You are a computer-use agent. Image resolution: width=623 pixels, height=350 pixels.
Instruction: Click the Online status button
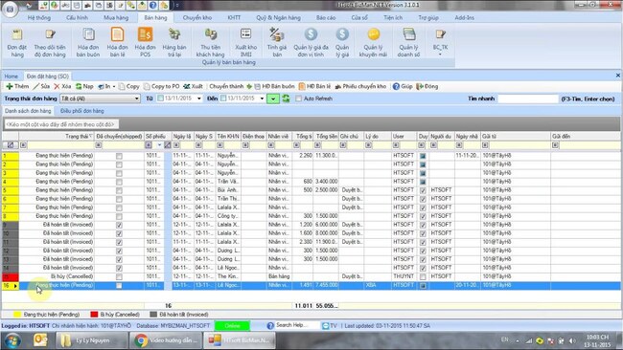[x=233, y=326]
